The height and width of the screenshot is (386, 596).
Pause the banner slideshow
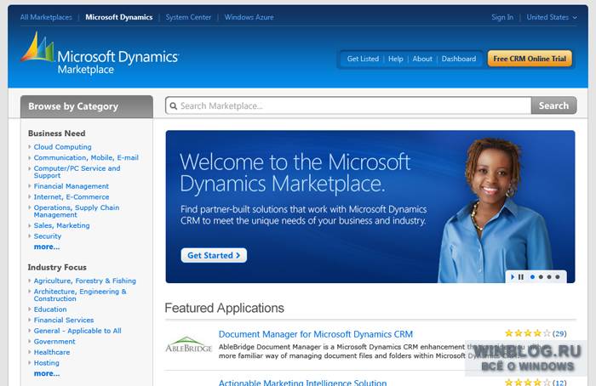(521, 277)
